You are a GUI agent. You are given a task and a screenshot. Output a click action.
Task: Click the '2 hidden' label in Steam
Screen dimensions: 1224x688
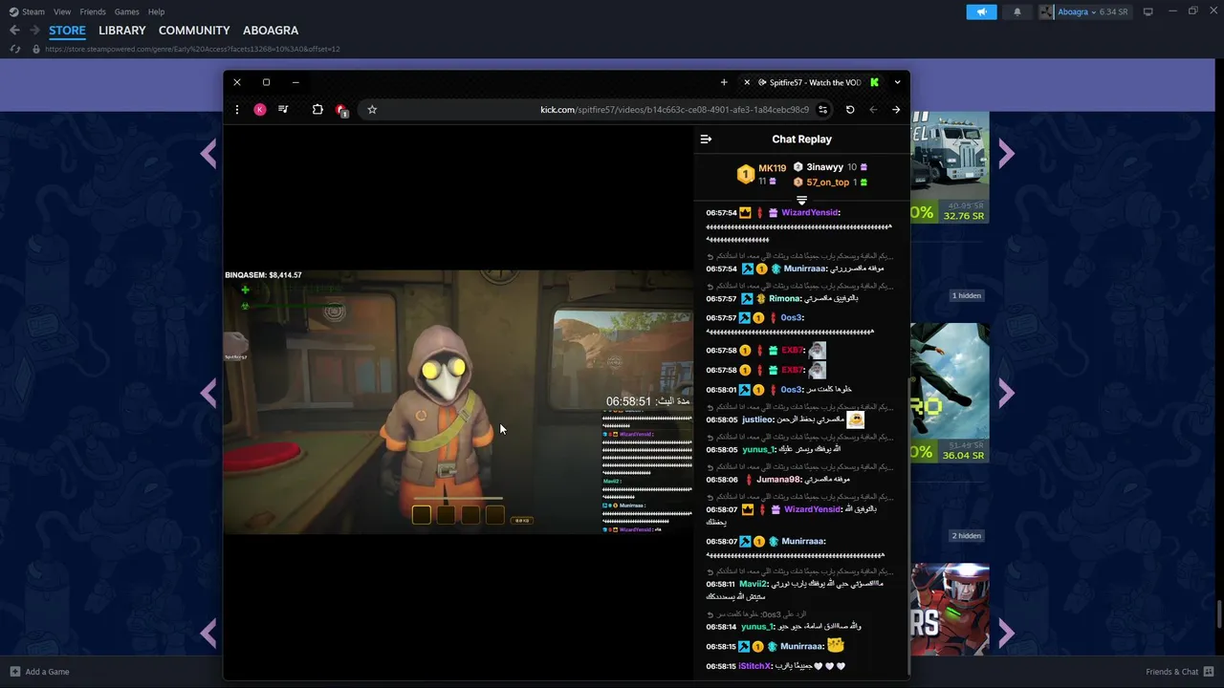click(967, 536)
